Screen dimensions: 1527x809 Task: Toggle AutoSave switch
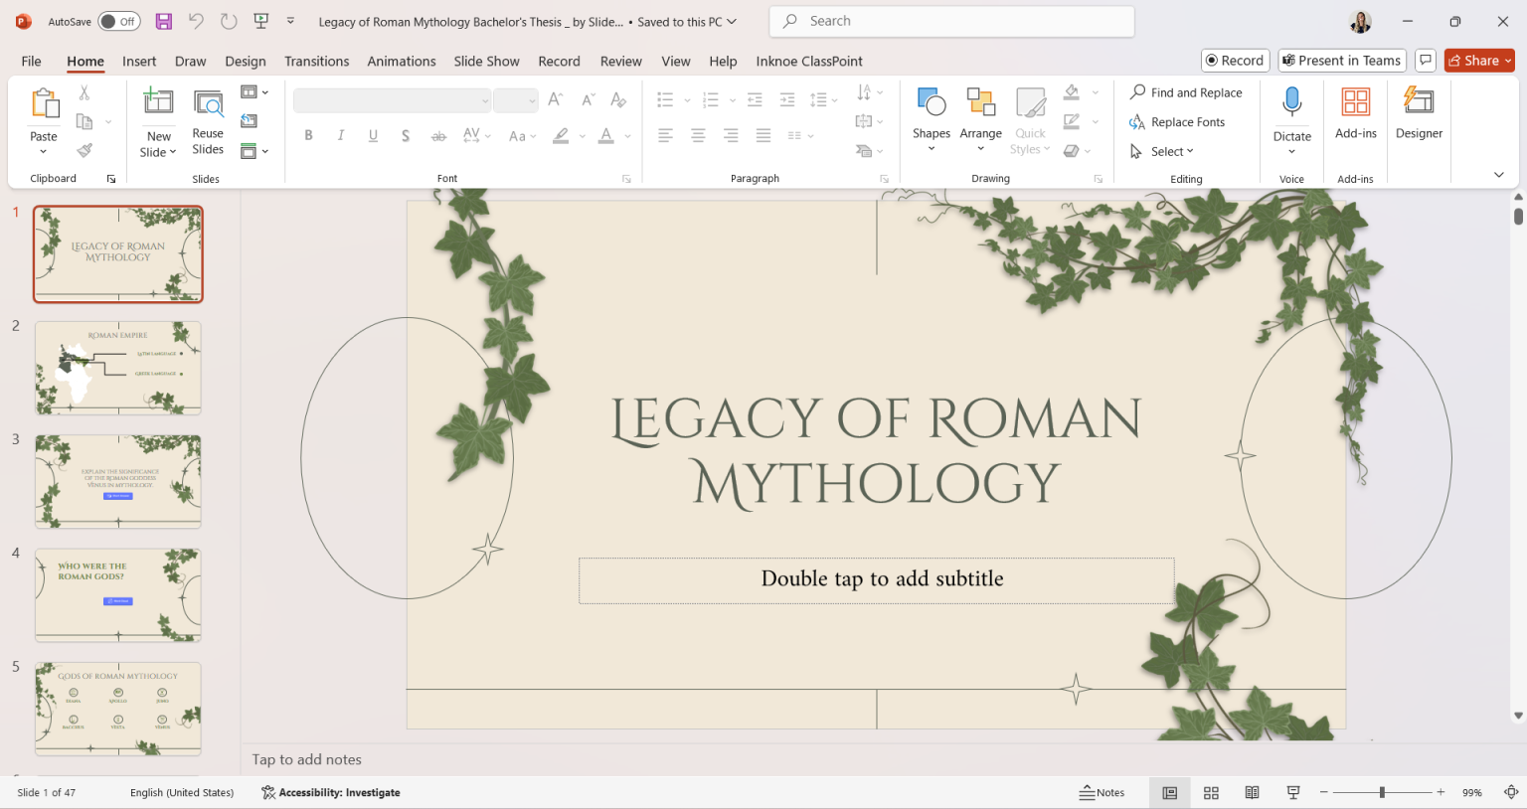pos(118,21)
